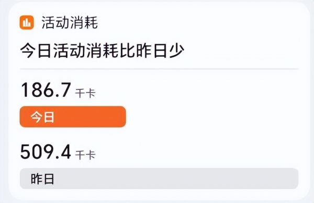The width and height of the screenshot is (314, 203).
Task: Select the gray 昨日 progress bar
Action: pyautogui.click(x=159, y=178)
